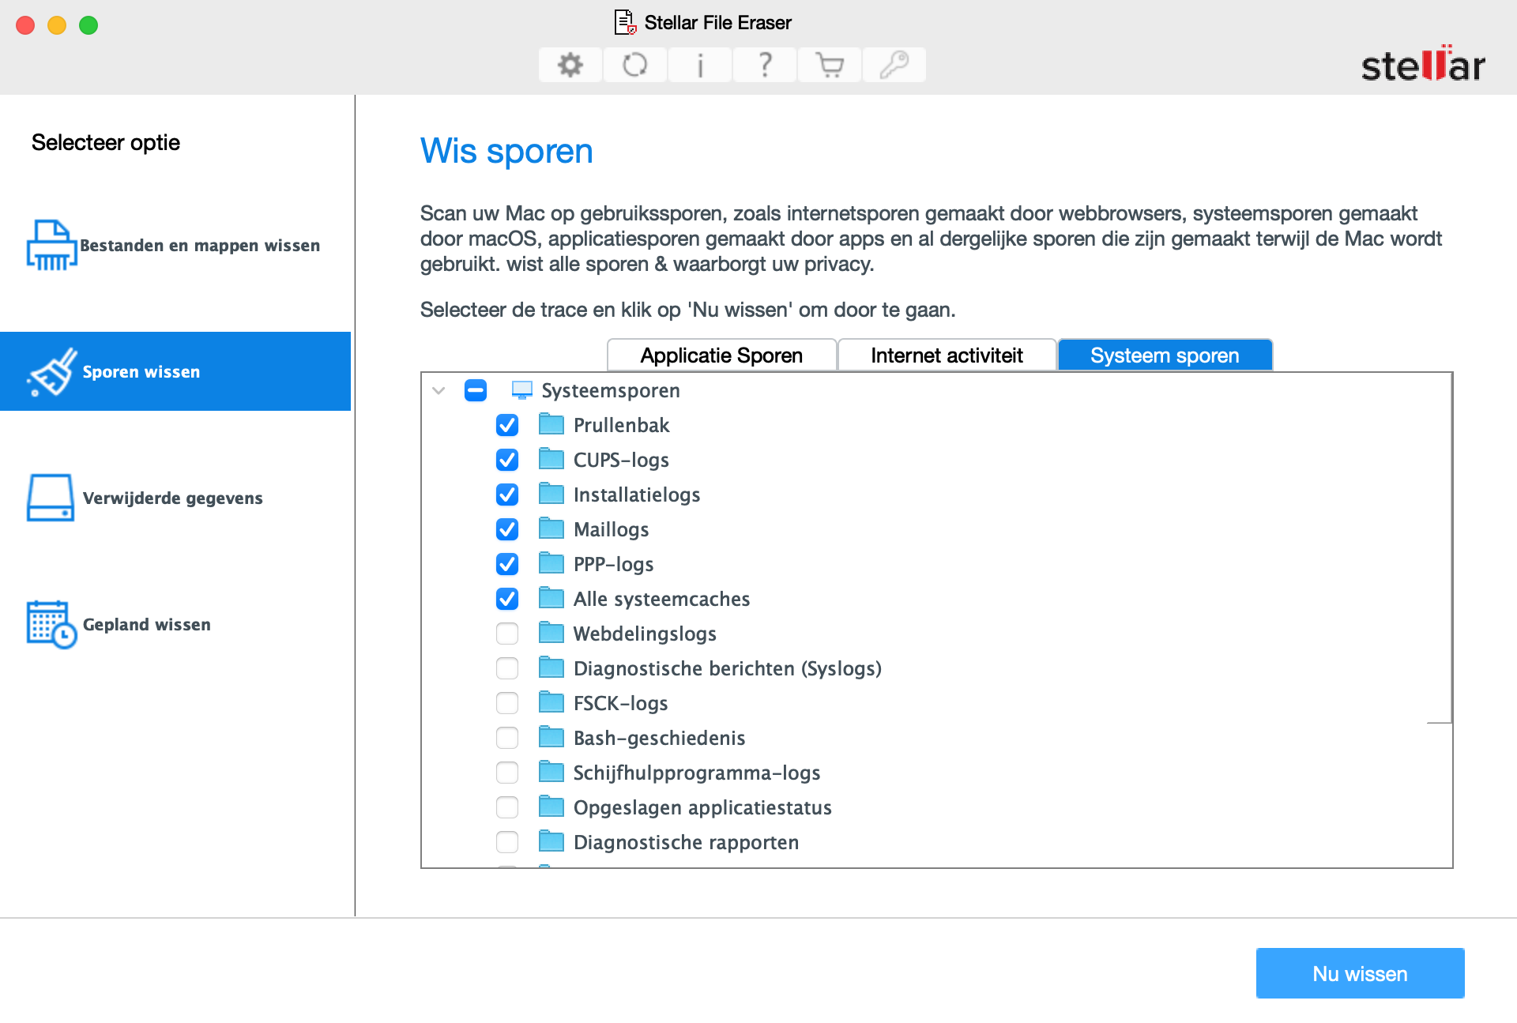Click the Nu wissen button
The width and height of the screenshot is (1517, 1023).
(1360, 973)
